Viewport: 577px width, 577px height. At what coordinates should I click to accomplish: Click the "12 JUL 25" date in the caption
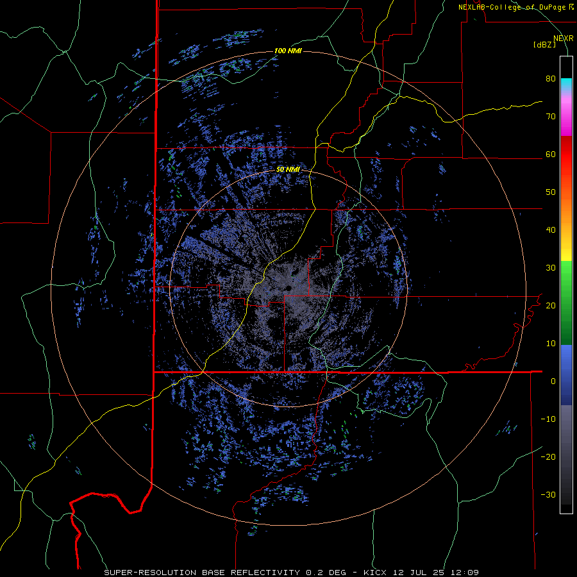[x=419, y=573]
